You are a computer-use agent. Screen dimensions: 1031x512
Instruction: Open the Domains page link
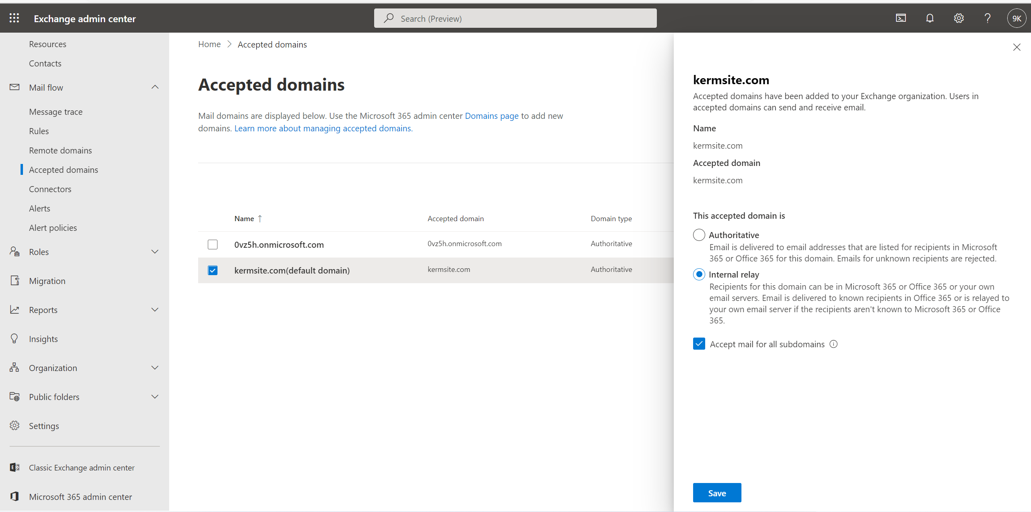491,116
